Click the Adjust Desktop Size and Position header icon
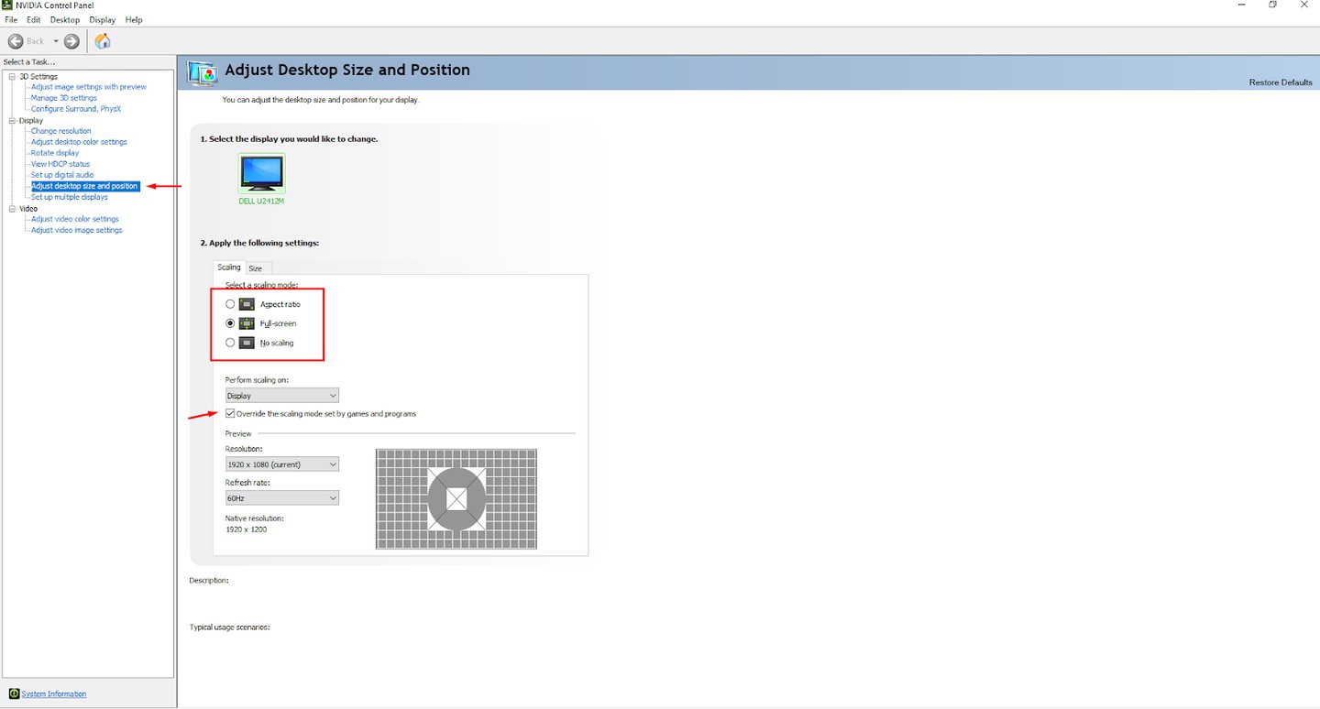1320x709 pixels. pyautogui.click(x=202, y=72)
